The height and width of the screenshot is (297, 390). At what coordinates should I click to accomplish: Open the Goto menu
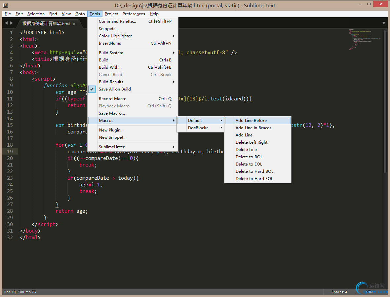click(x=80, y=14)
